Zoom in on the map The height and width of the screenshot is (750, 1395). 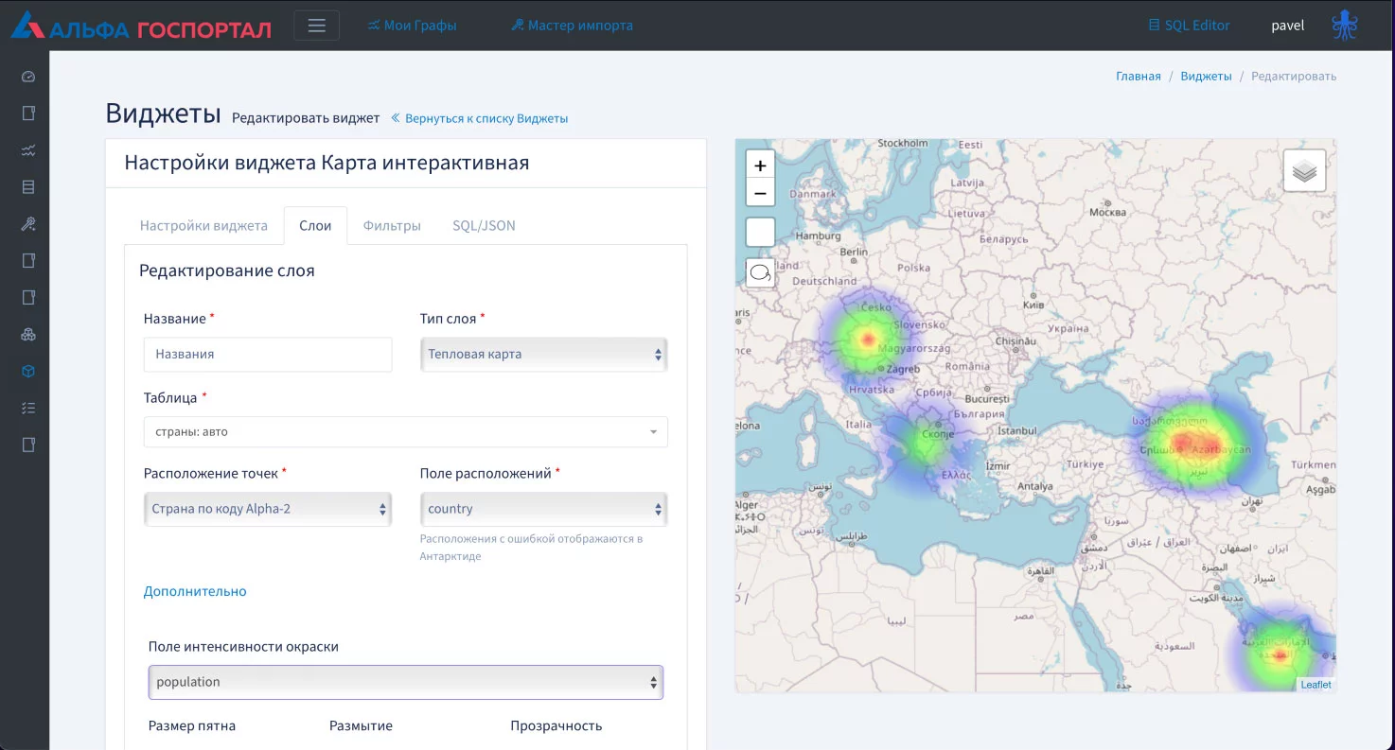point(760,165)
